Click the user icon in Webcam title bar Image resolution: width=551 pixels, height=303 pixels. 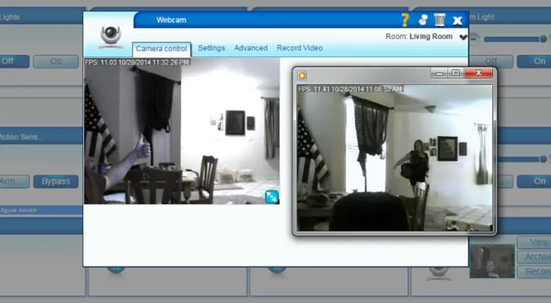coord(423,20)
